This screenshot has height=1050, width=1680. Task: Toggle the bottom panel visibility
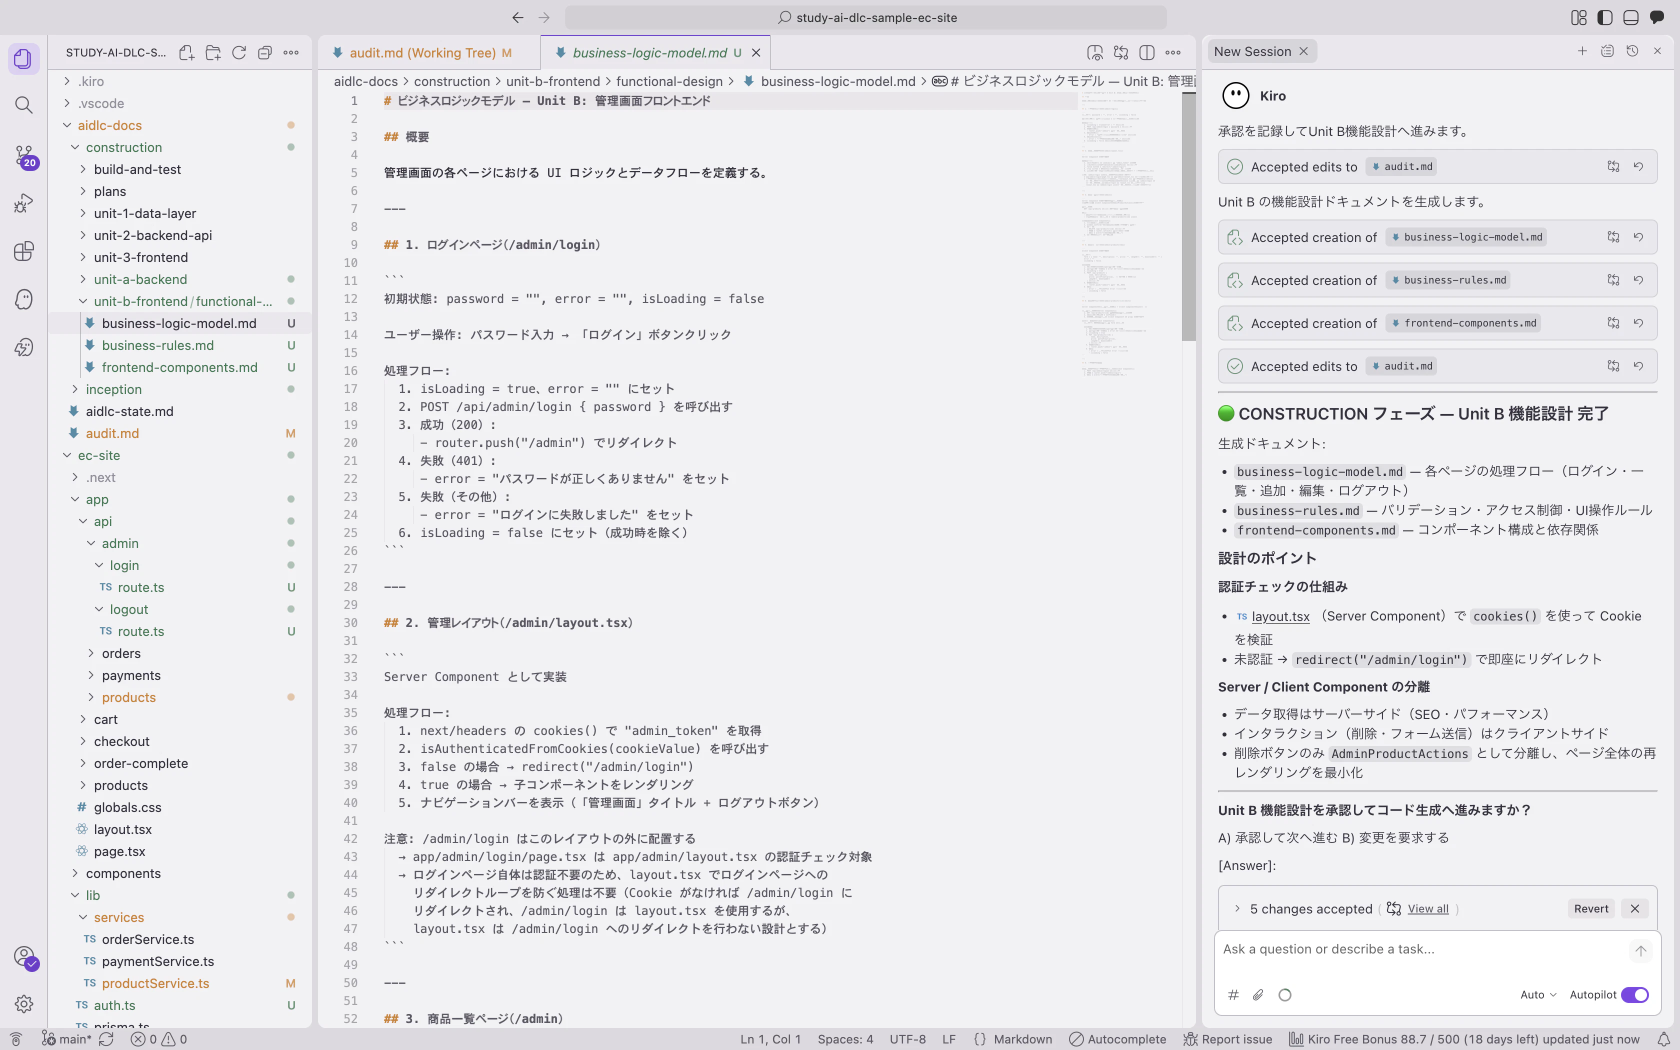[x=1630, y=17]
